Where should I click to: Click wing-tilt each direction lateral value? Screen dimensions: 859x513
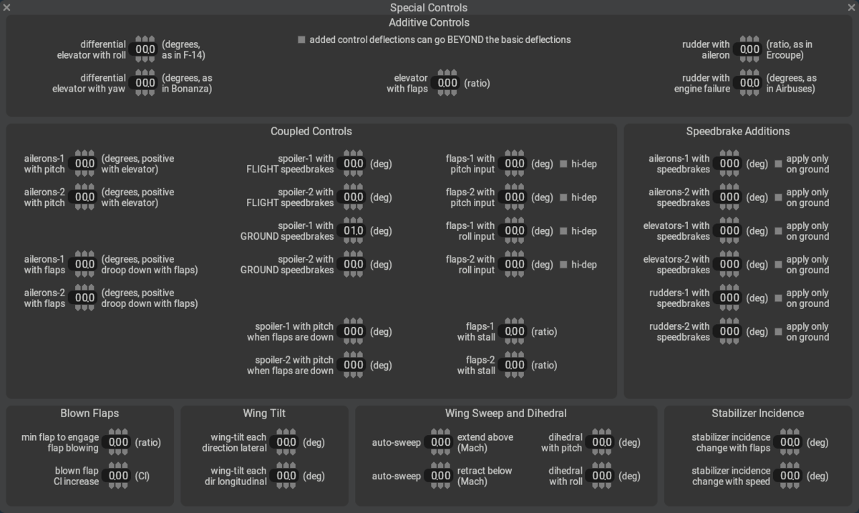click(286, 443)
